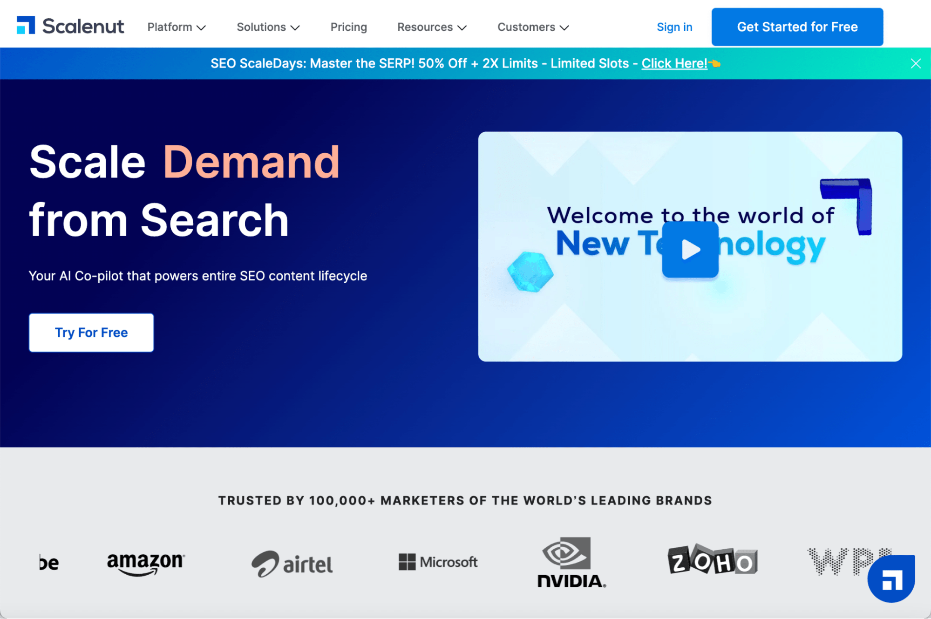Screen dimensions: 931x619
Task: Click the Scalenut logo in the header
Action: (70, 26)
